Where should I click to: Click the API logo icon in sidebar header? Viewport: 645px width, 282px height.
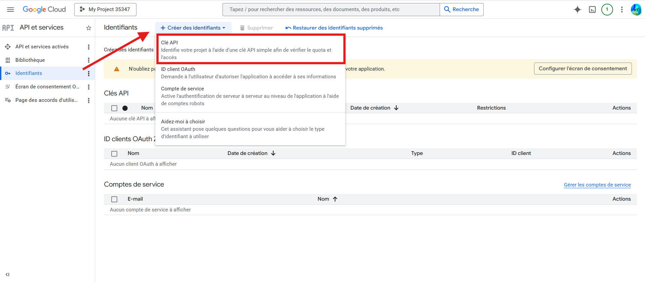(x=8, y=28)
